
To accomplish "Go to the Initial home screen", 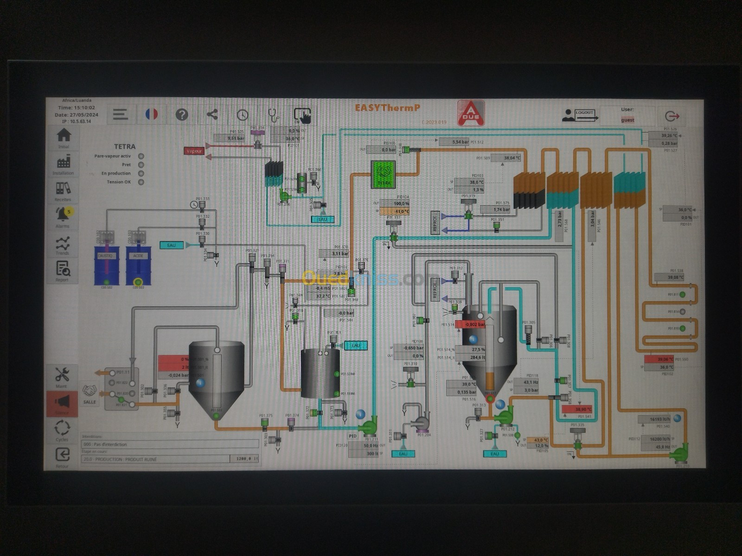I will click(64, 138).
